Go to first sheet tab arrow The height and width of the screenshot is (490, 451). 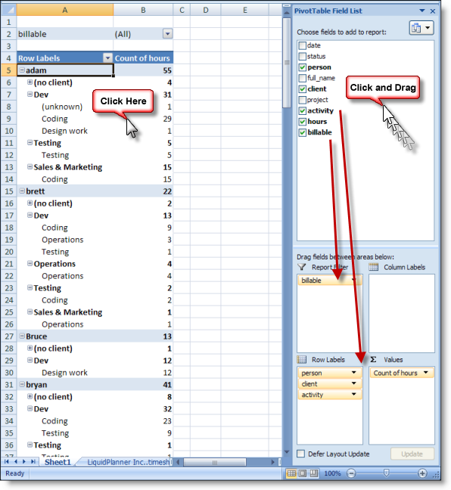[6, 461]
